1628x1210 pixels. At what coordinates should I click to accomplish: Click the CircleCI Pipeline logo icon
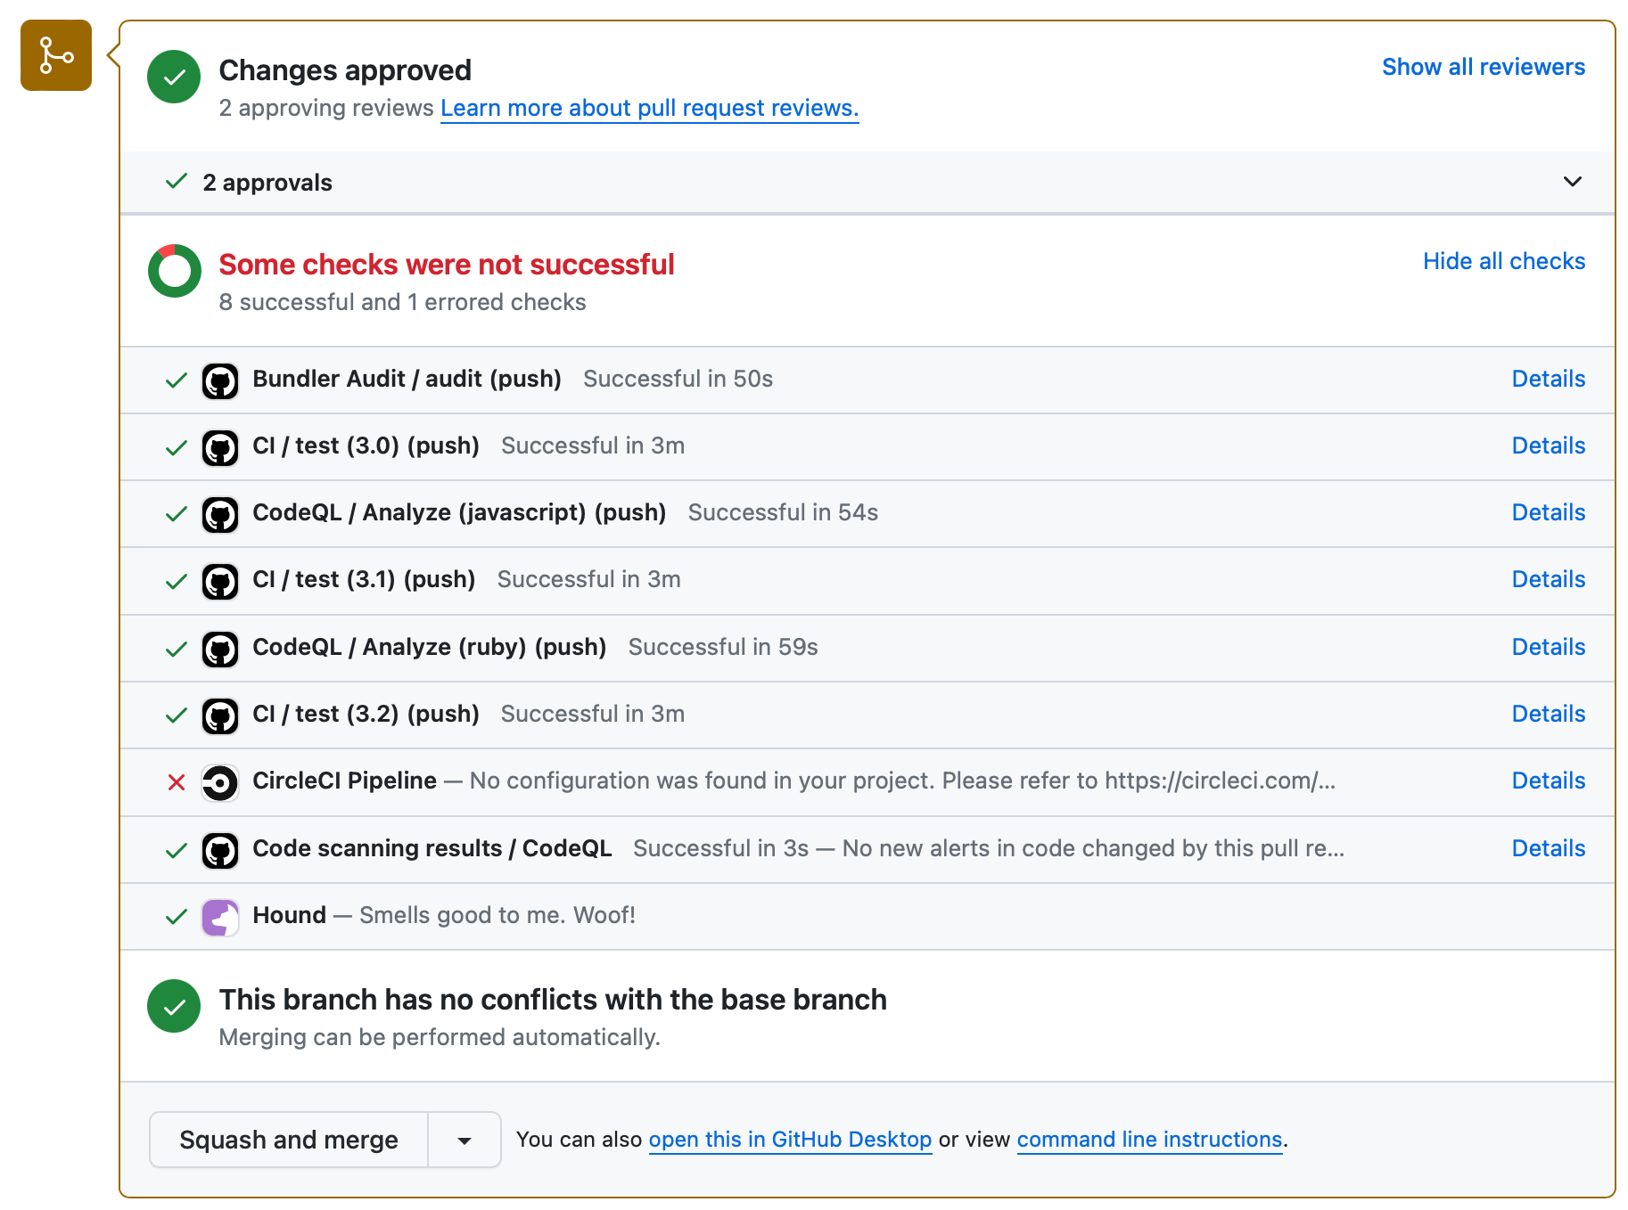[x=220, y=783]
